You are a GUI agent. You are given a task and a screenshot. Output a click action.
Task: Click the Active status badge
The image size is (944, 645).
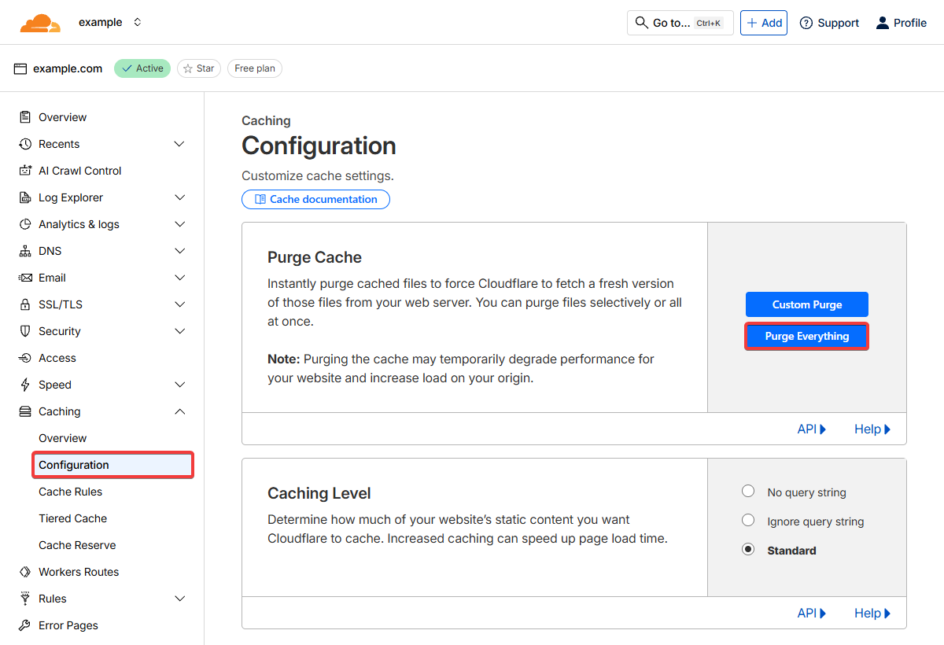pyautogui.click(x=142, y=68)
